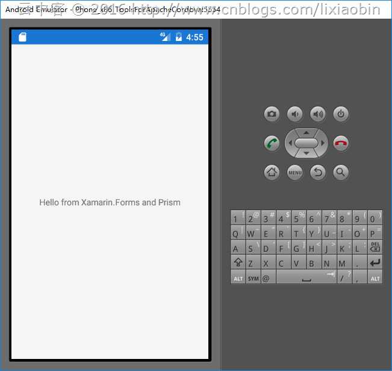
Task: Click the 6 number key
Action: [x=314, y=217]
